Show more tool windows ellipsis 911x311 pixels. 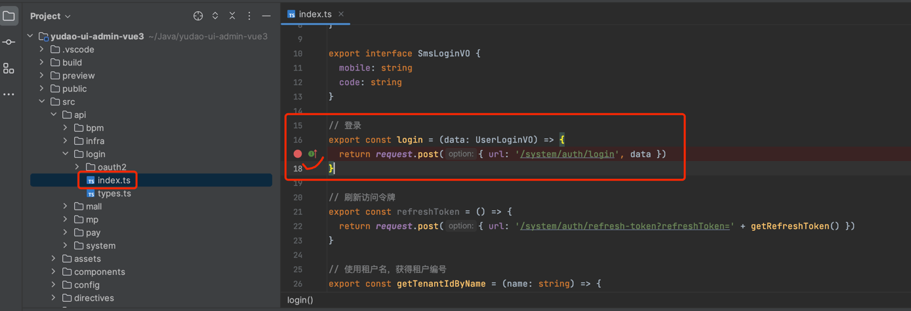pos(9,94)
